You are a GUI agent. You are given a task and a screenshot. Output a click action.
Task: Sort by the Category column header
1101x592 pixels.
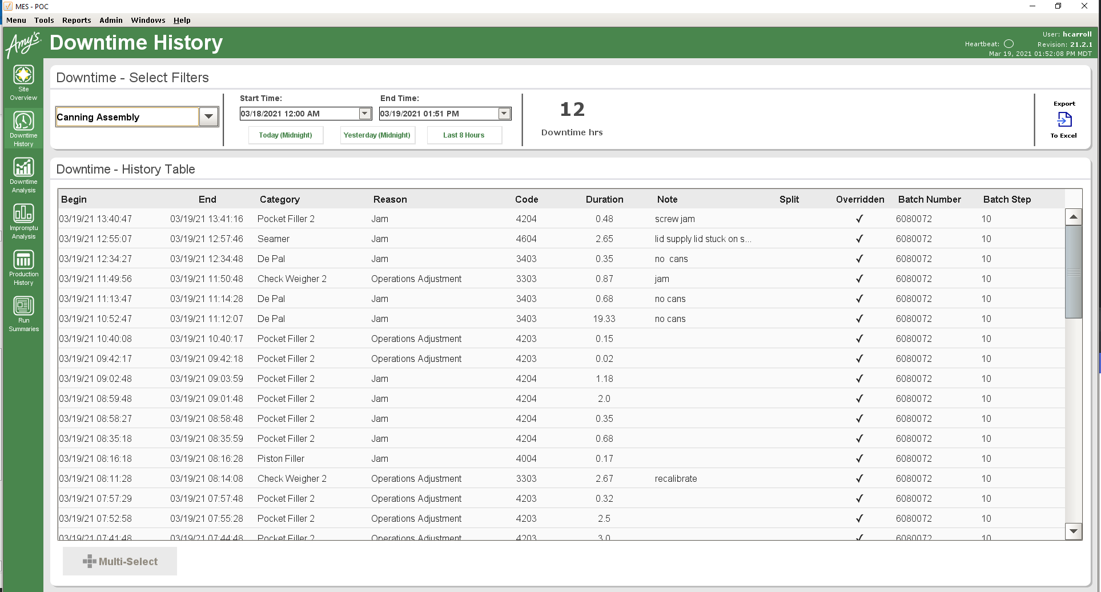point(280,199)
